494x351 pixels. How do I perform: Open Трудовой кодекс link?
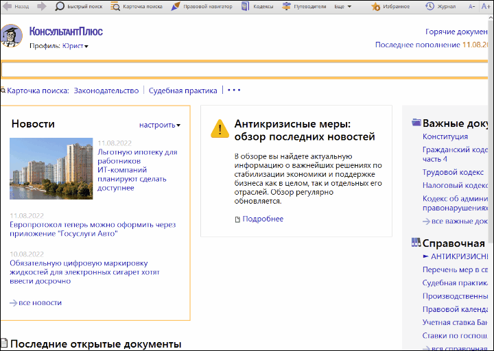[453, 172]
